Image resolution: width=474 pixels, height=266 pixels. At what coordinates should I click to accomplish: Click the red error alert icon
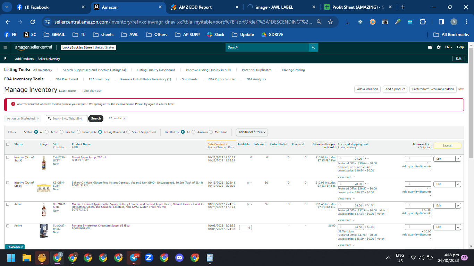coord(13,104)
